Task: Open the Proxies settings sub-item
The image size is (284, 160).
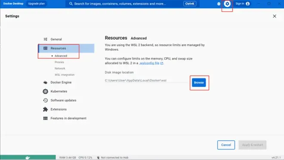Action: (x=59, y=62)
